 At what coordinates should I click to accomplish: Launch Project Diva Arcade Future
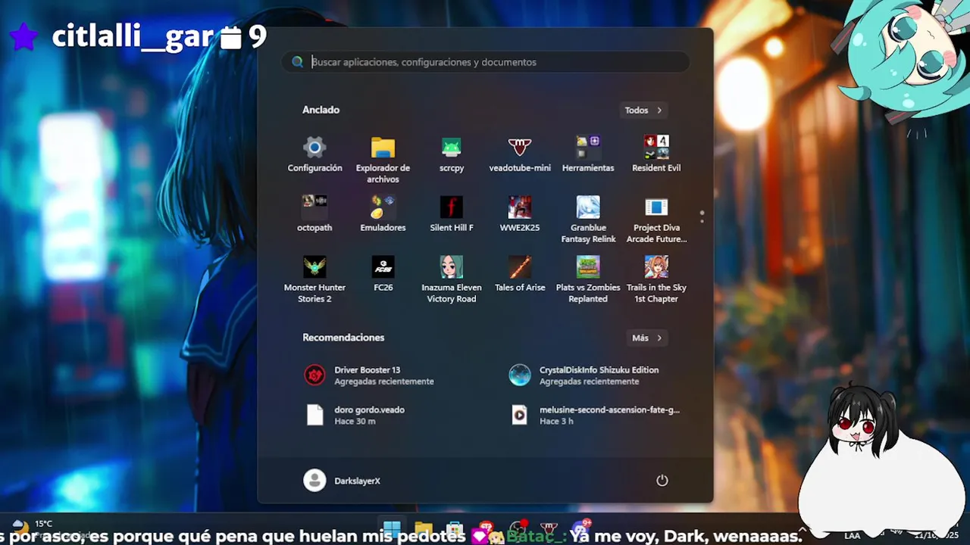click(656, 220)
